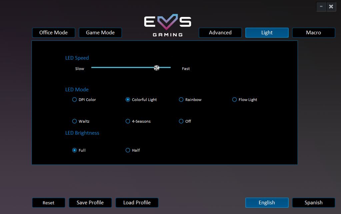
Task: Load Profile from file
Action: coord(137,203)
